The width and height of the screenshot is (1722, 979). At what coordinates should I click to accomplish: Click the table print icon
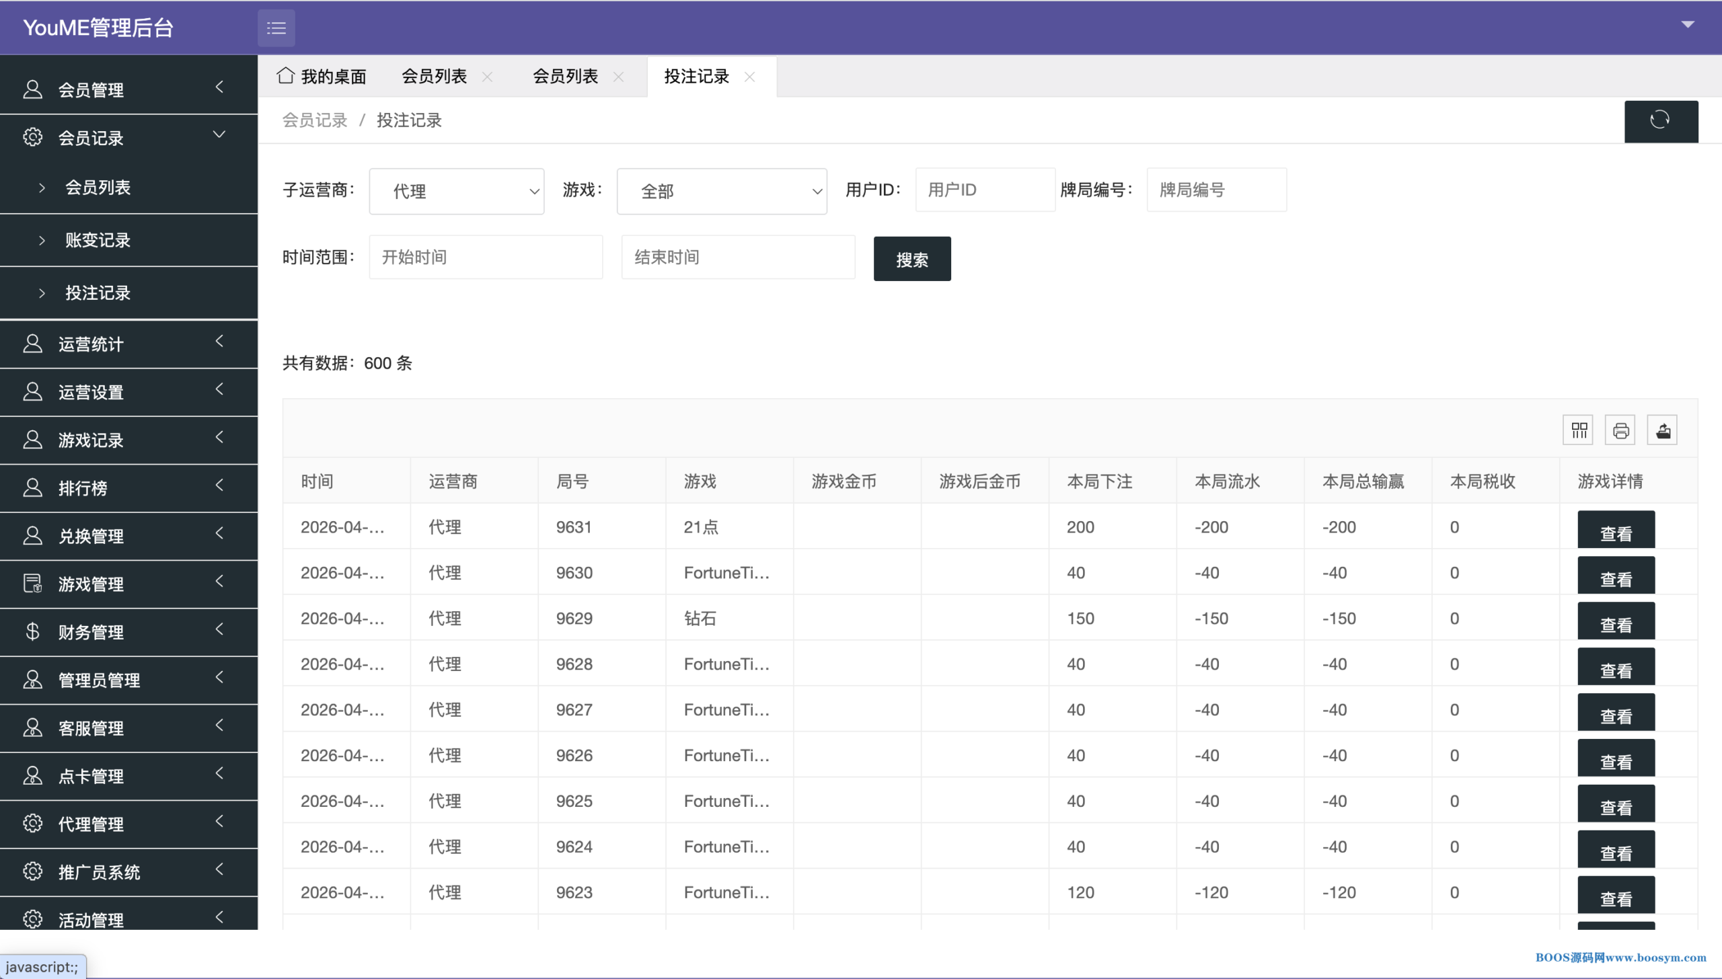[1620, 430]
